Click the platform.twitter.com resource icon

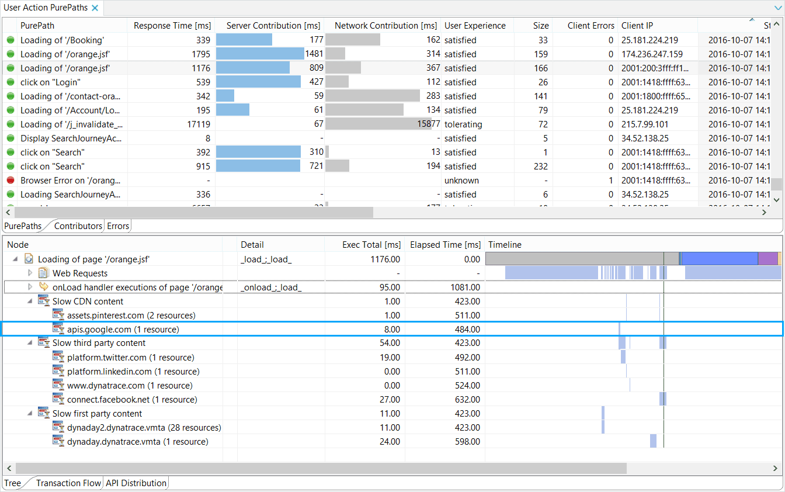(58, 357)
